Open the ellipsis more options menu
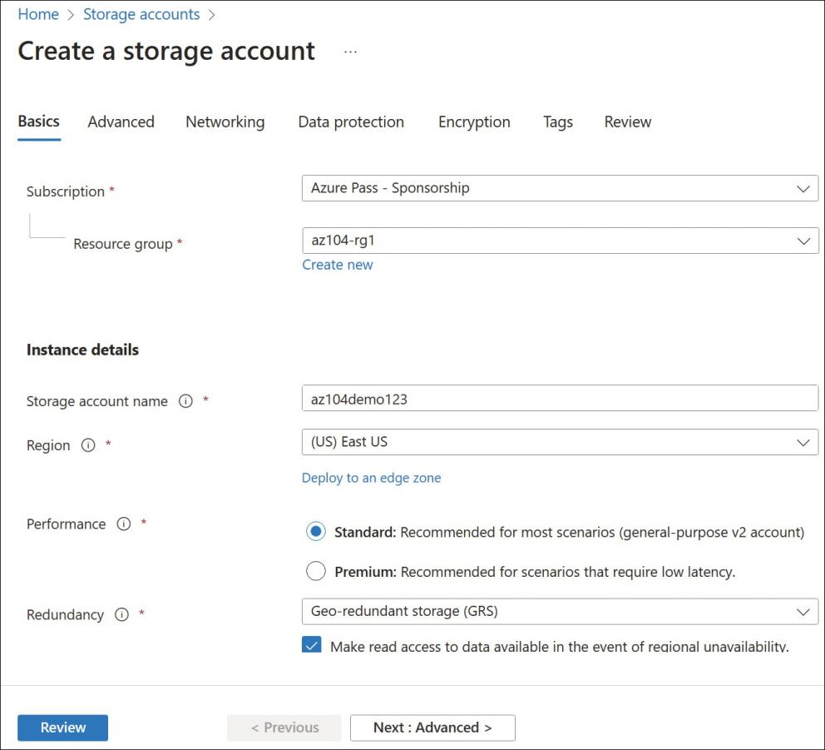 pyautogui.click(x=350, y=52)
